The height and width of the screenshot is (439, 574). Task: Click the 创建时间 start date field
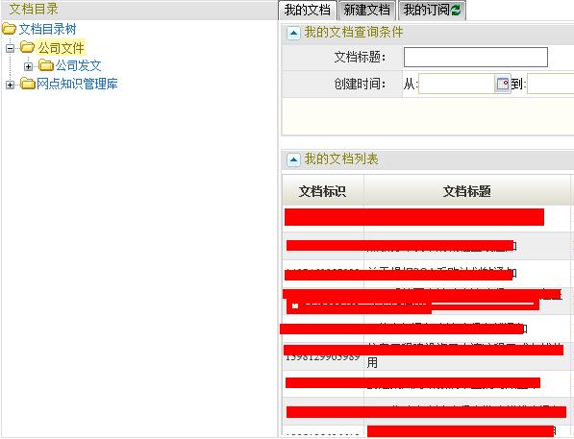tap(456, 84)
